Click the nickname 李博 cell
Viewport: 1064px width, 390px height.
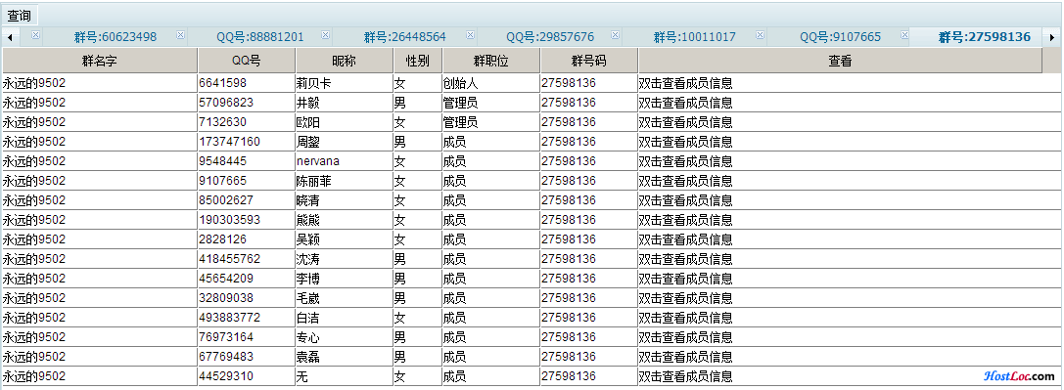[344, 279]
